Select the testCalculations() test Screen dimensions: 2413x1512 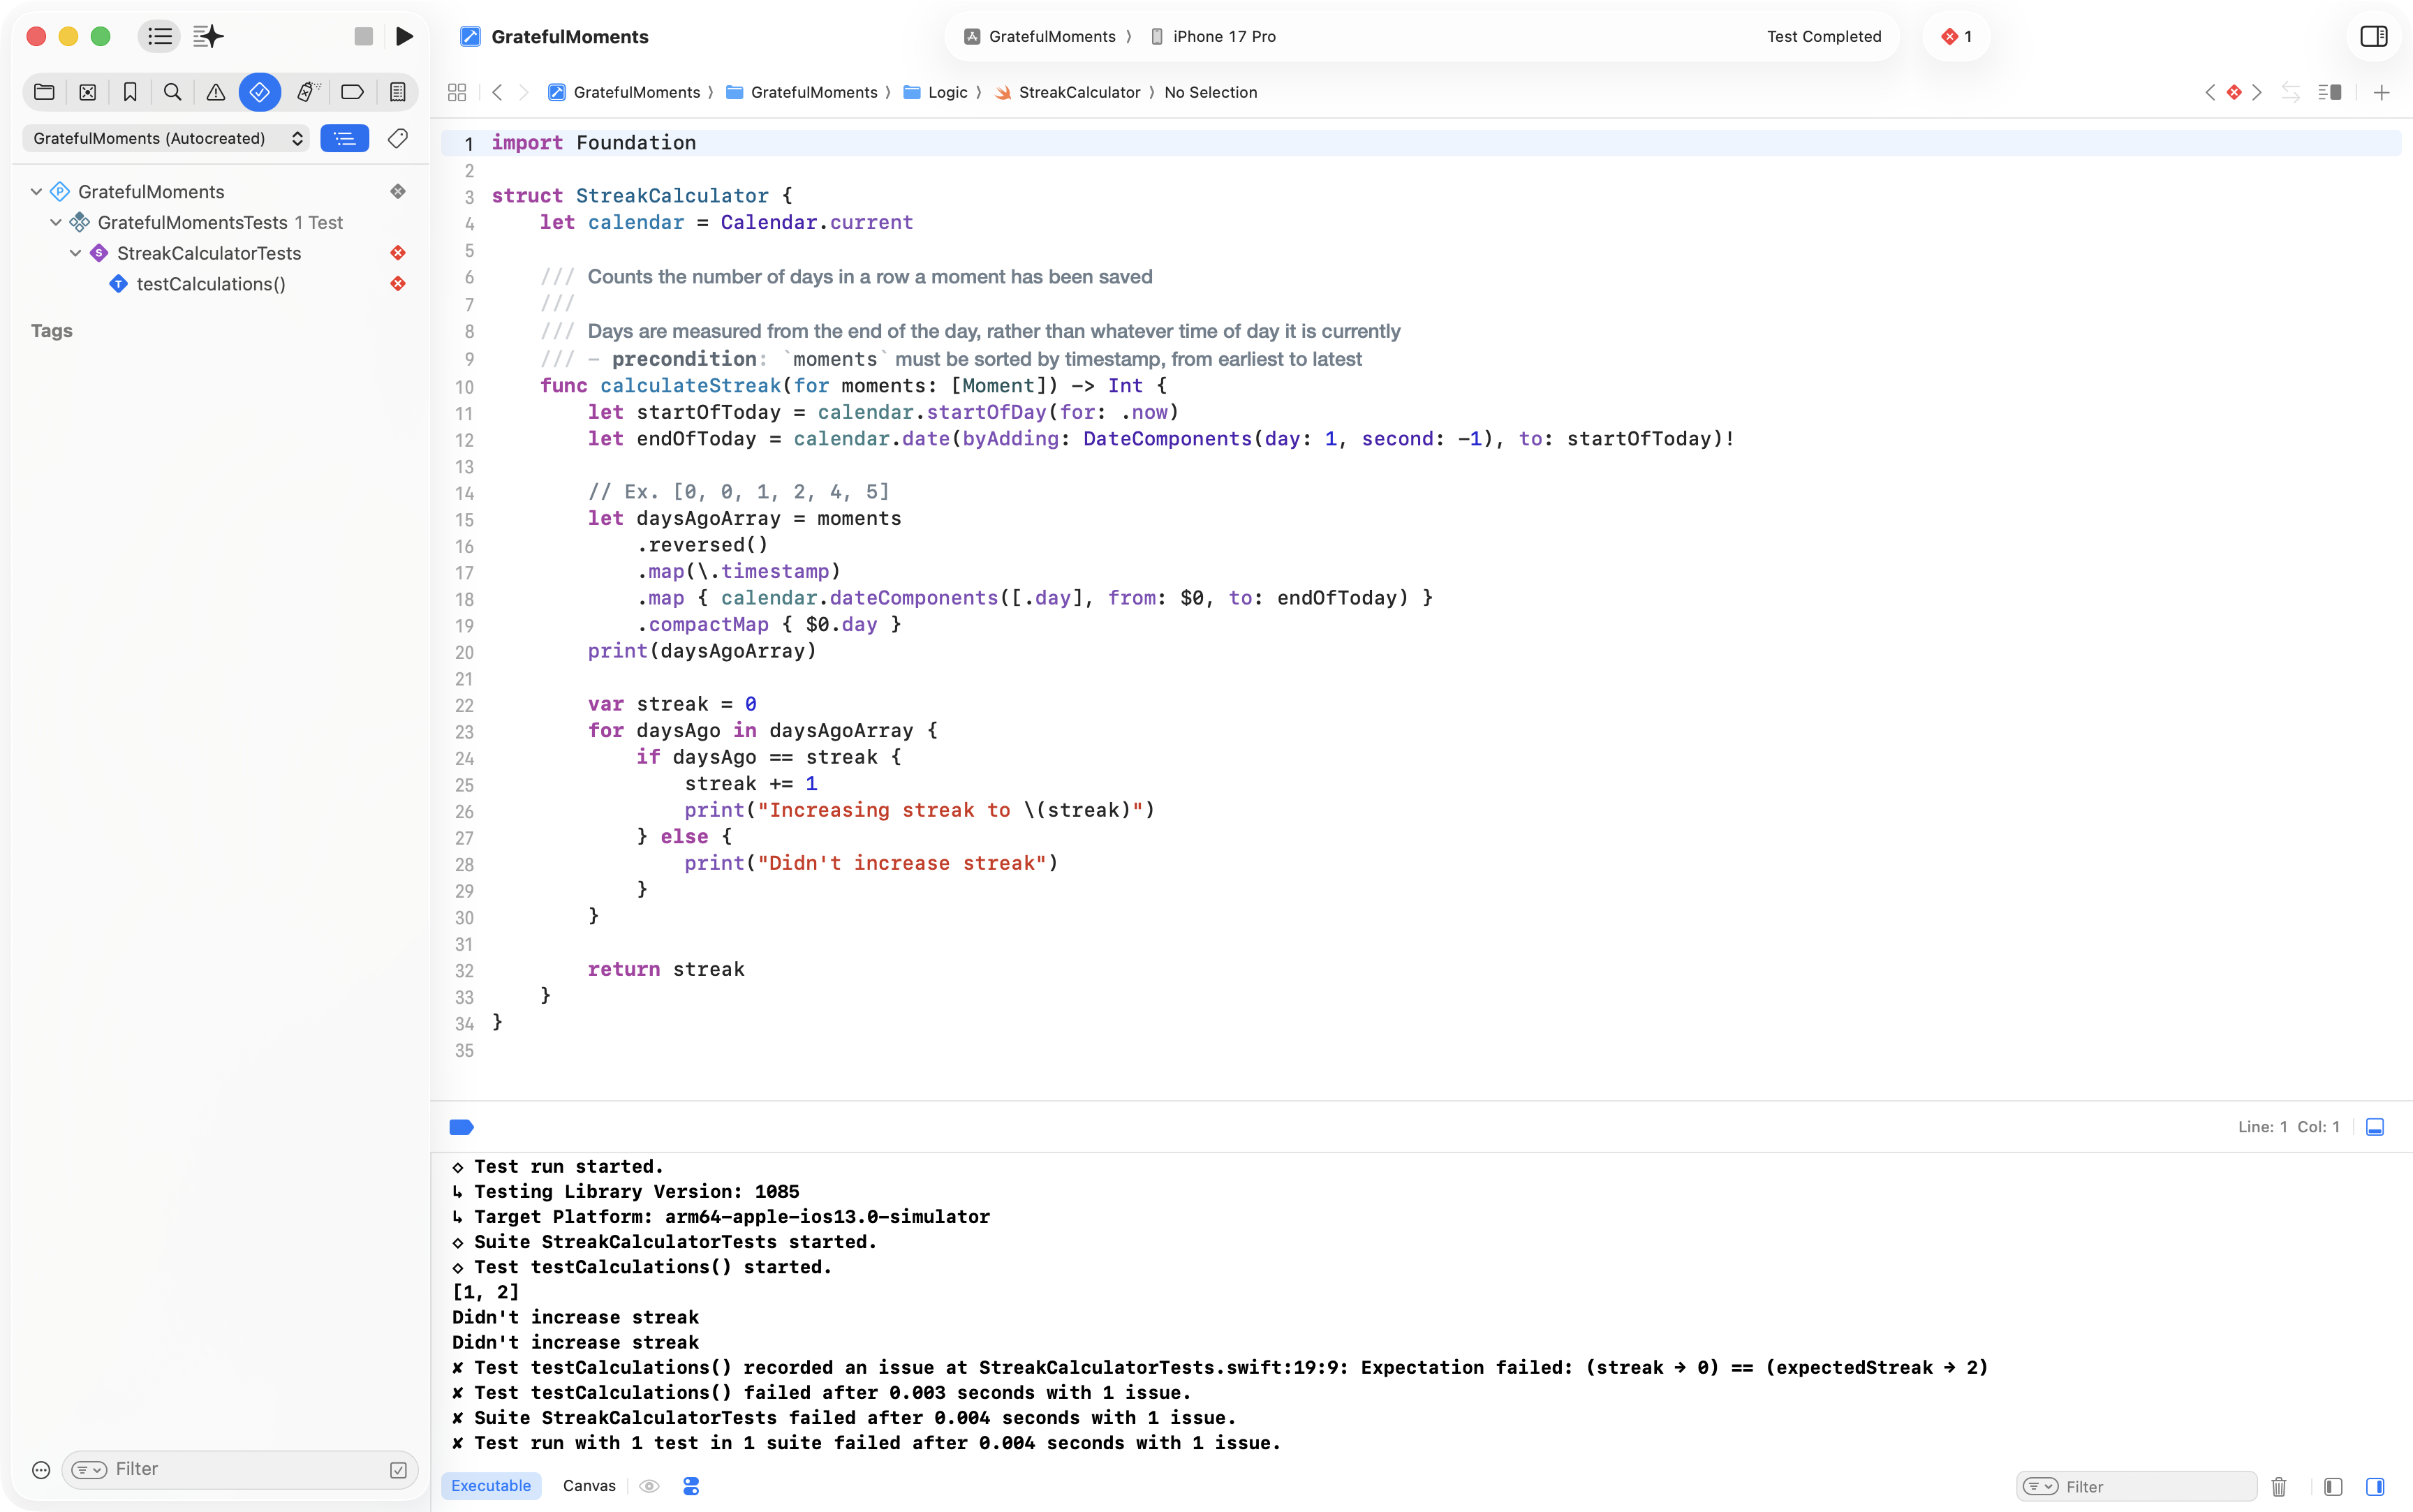pos(211,284)
